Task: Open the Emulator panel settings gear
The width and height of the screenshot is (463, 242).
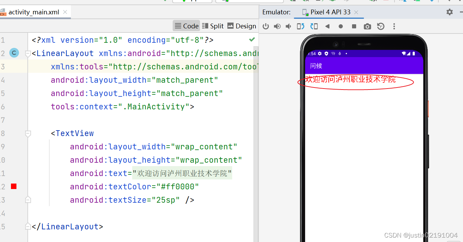Action: tap(450, 12)
